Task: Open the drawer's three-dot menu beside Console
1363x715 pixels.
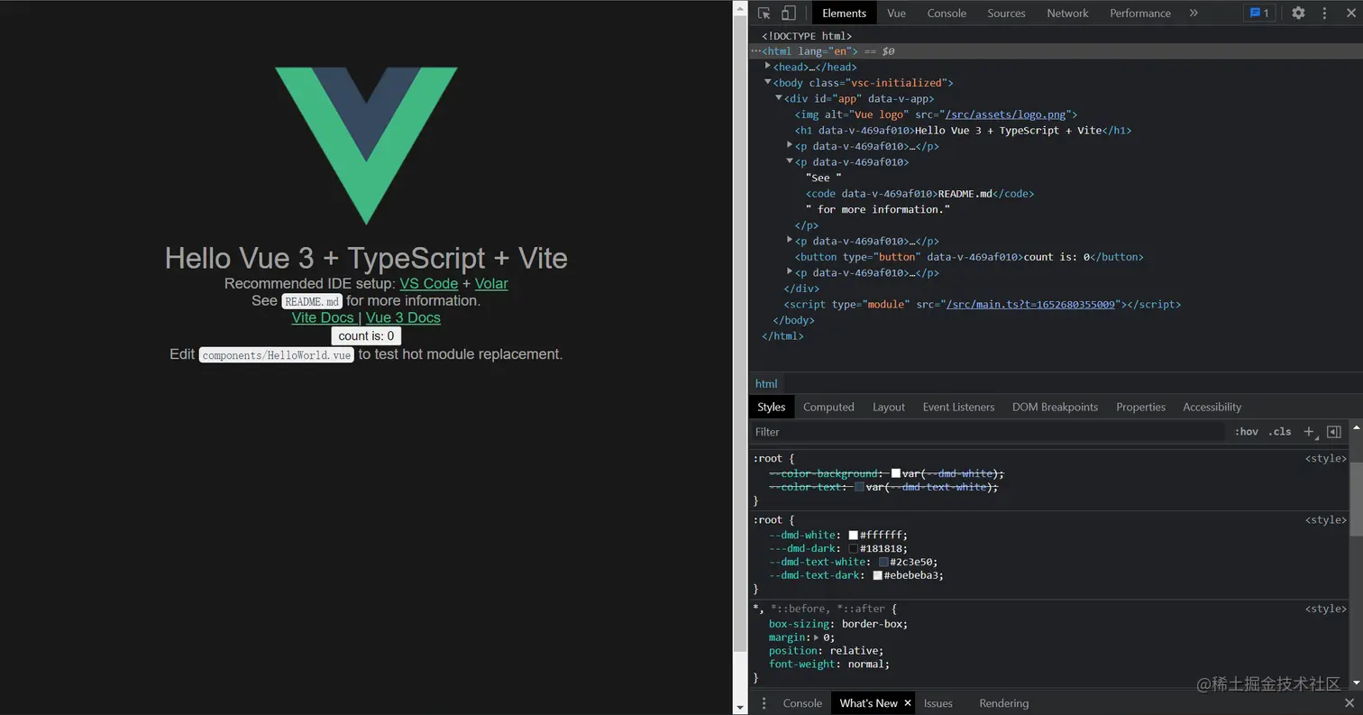Action: point(764,703)
